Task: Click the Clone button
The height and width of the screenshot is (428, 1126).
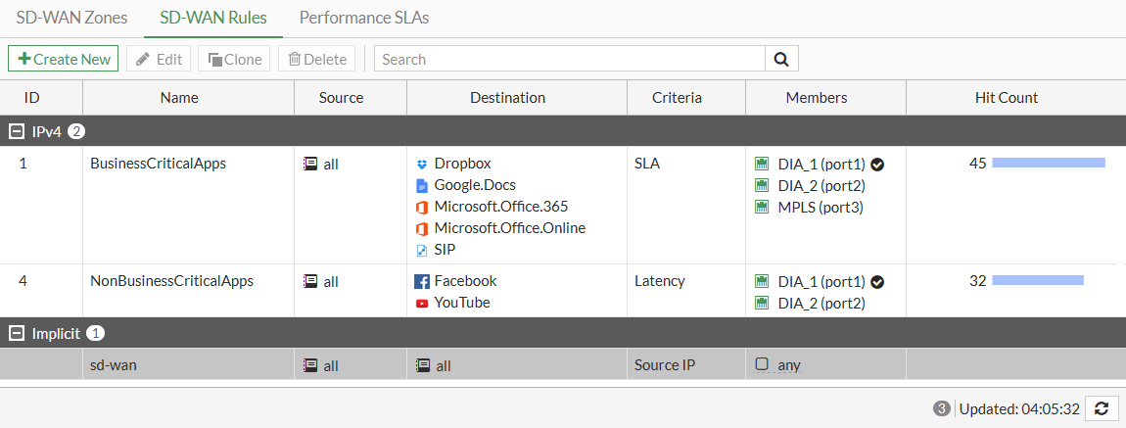Action: tap(235, 59)
